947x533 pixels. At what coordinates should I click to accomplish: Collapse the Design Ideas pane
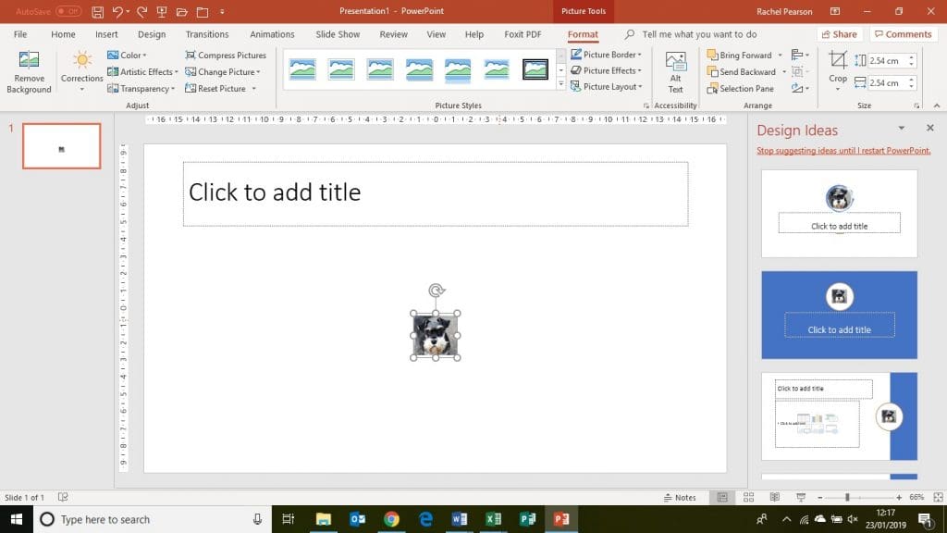[x=902, y=129]
